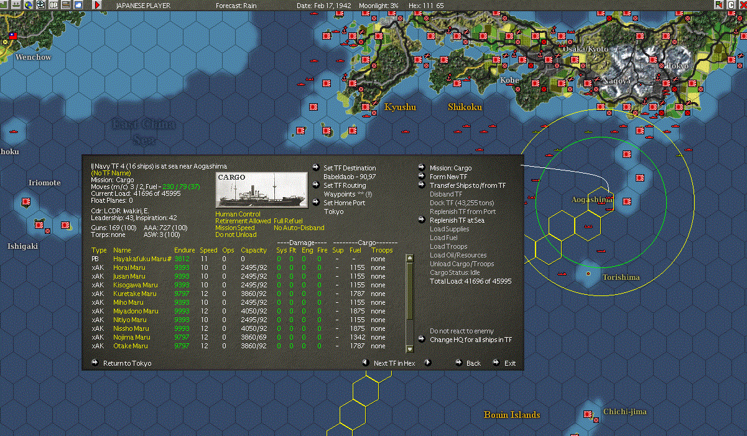This screenshot has height=436, width=747.
Task: Toggle the Human Control setting
Action: coord(238,214)
